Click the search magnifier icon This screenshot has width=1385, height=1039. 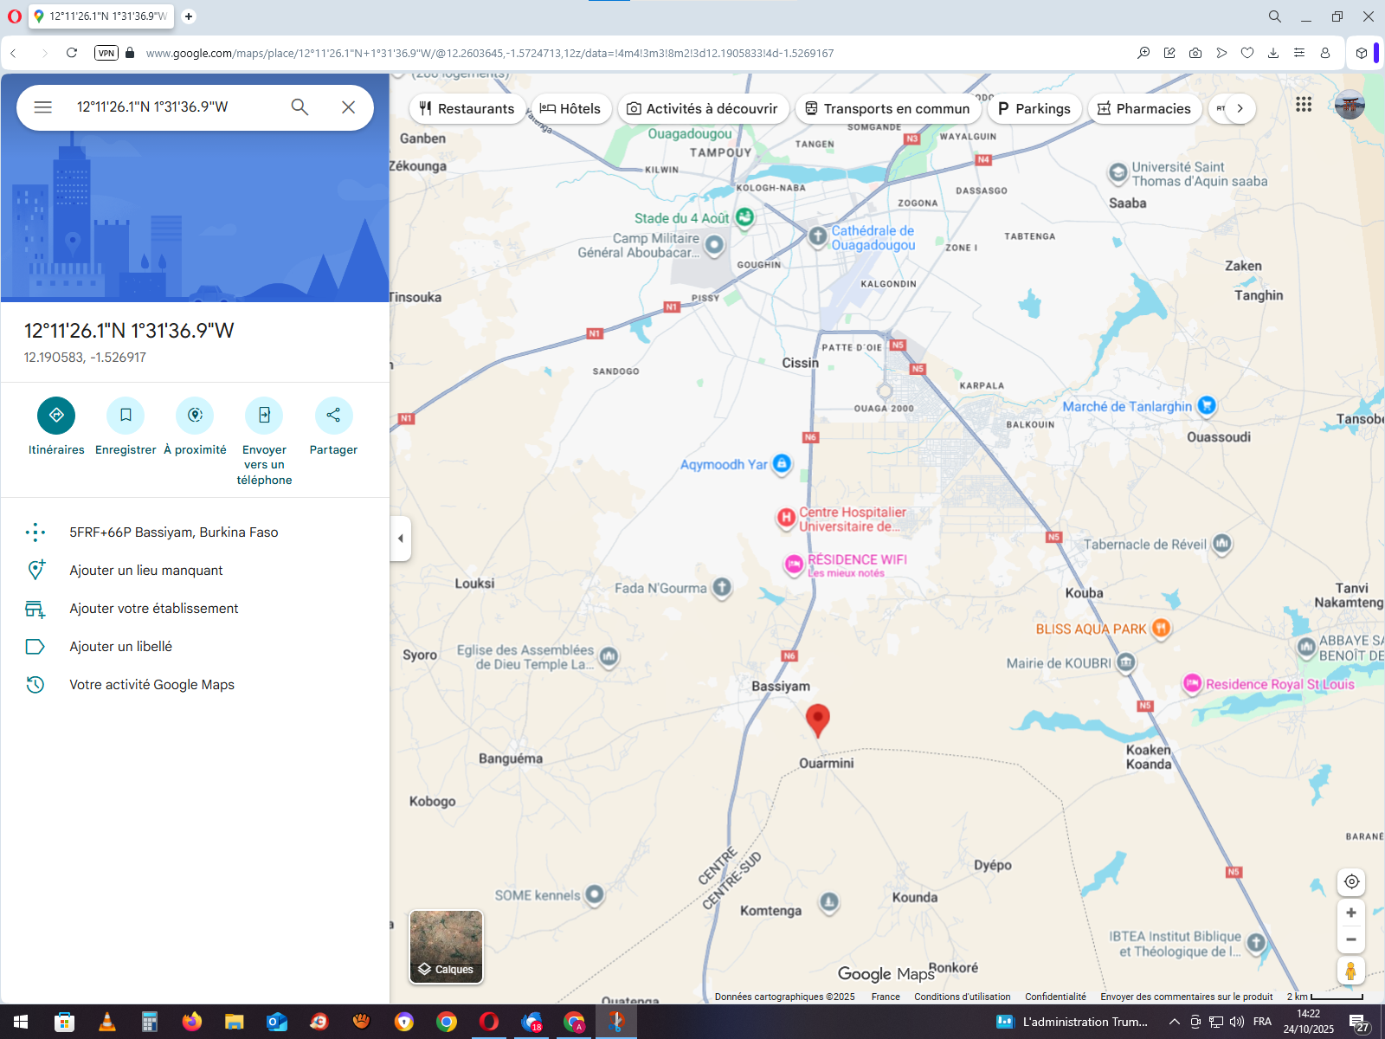click(300, 107)
